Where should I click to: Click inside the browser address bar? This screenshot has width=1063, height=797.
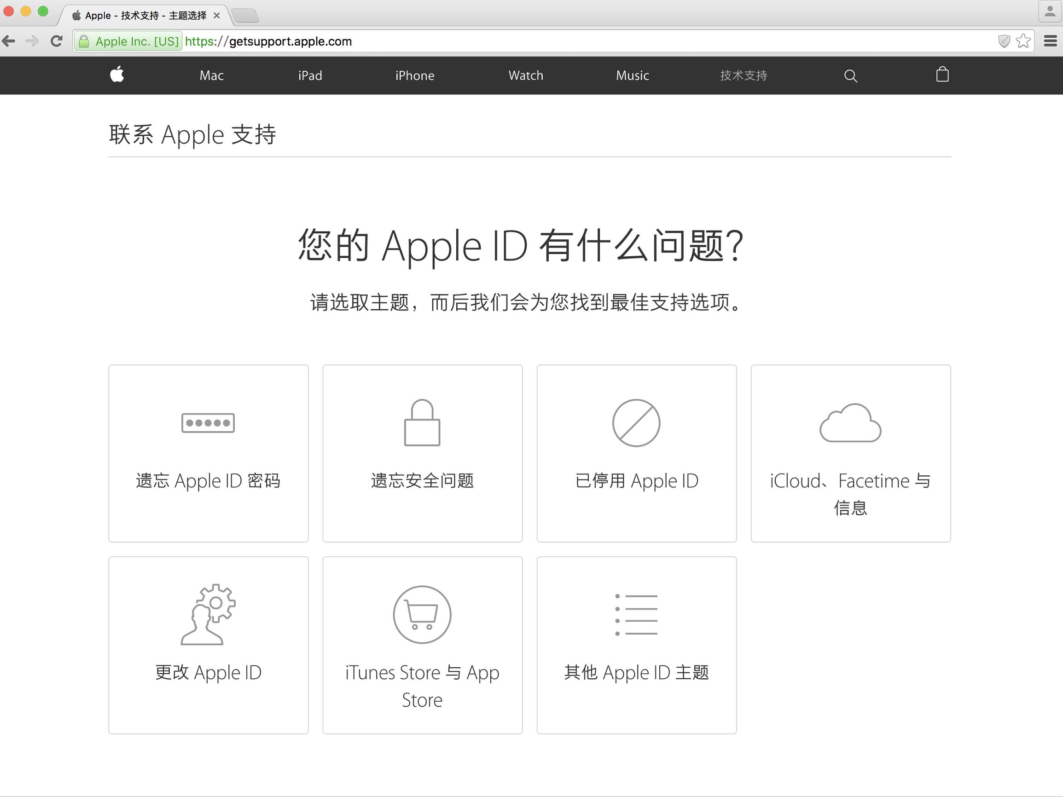tap(432, 41)
